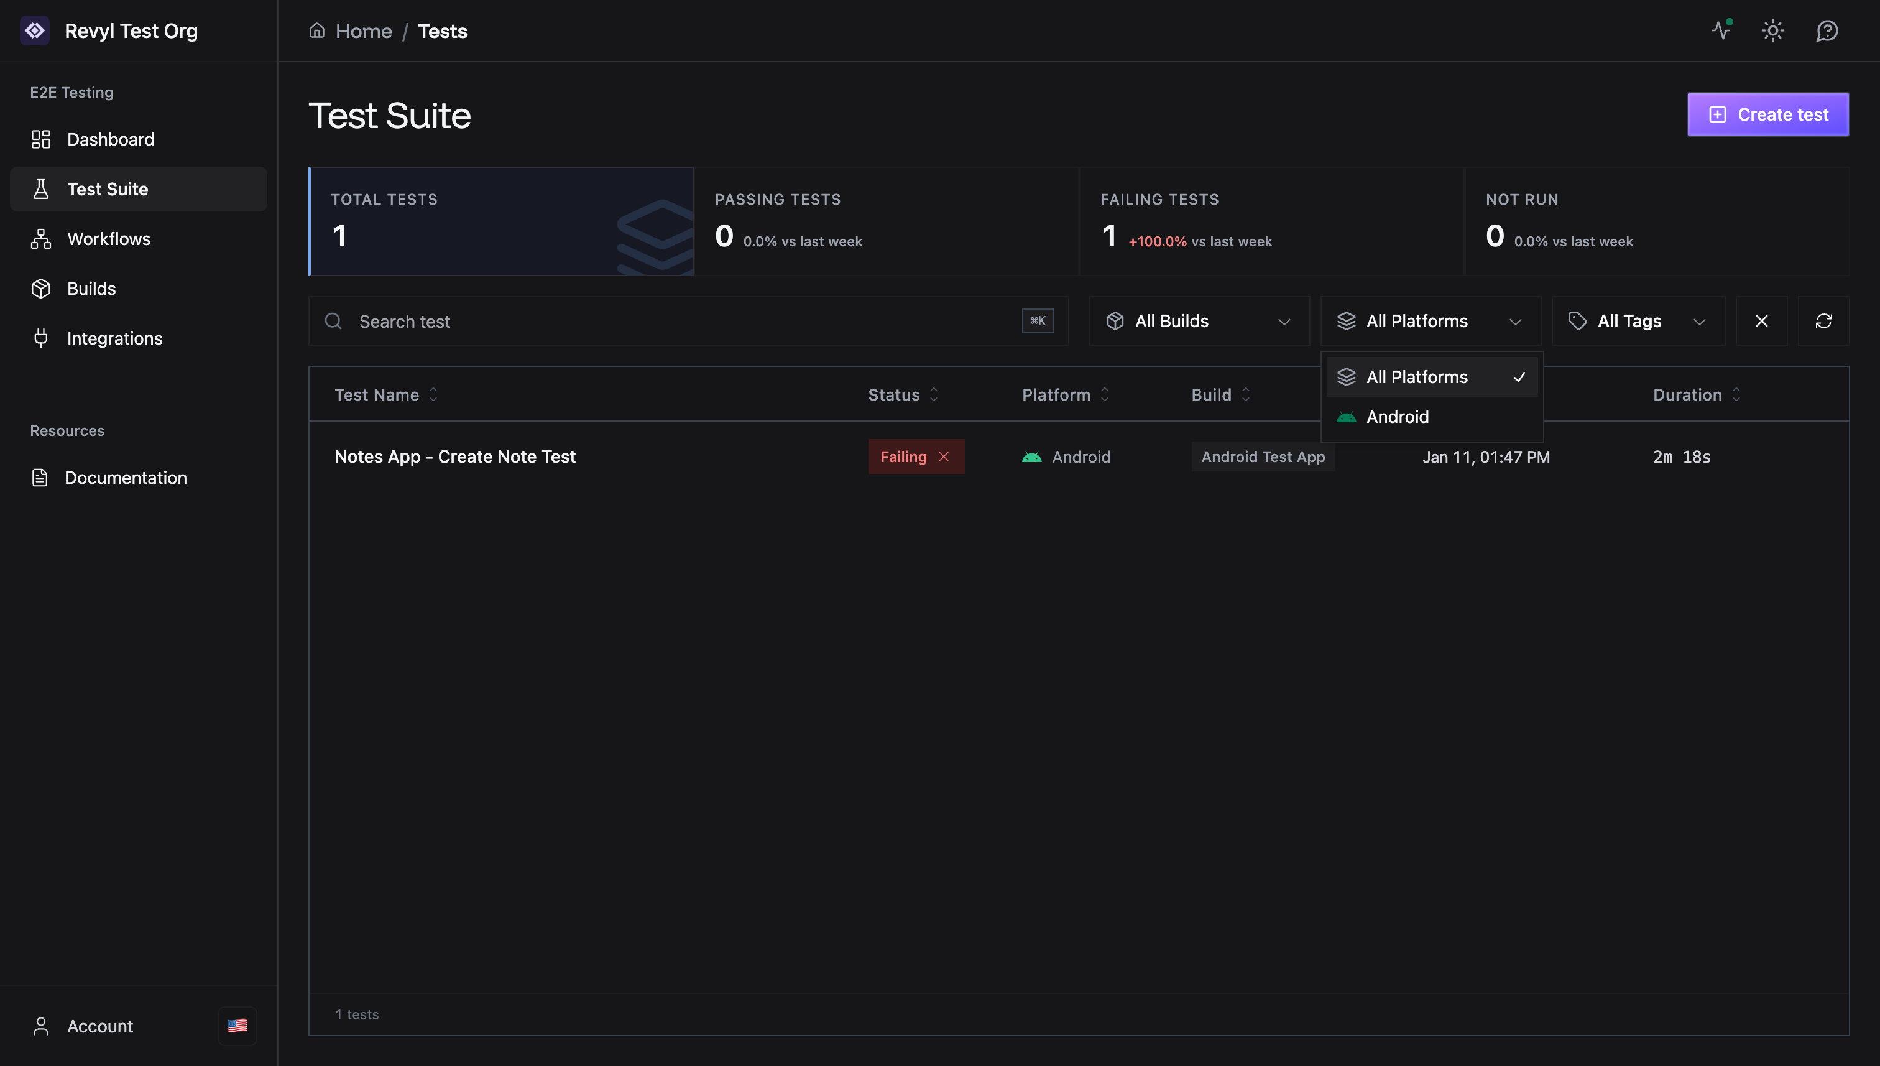1880x1066 pixels.
Task: Open Dashboard from the sidebar
Action: coord(111,139)
